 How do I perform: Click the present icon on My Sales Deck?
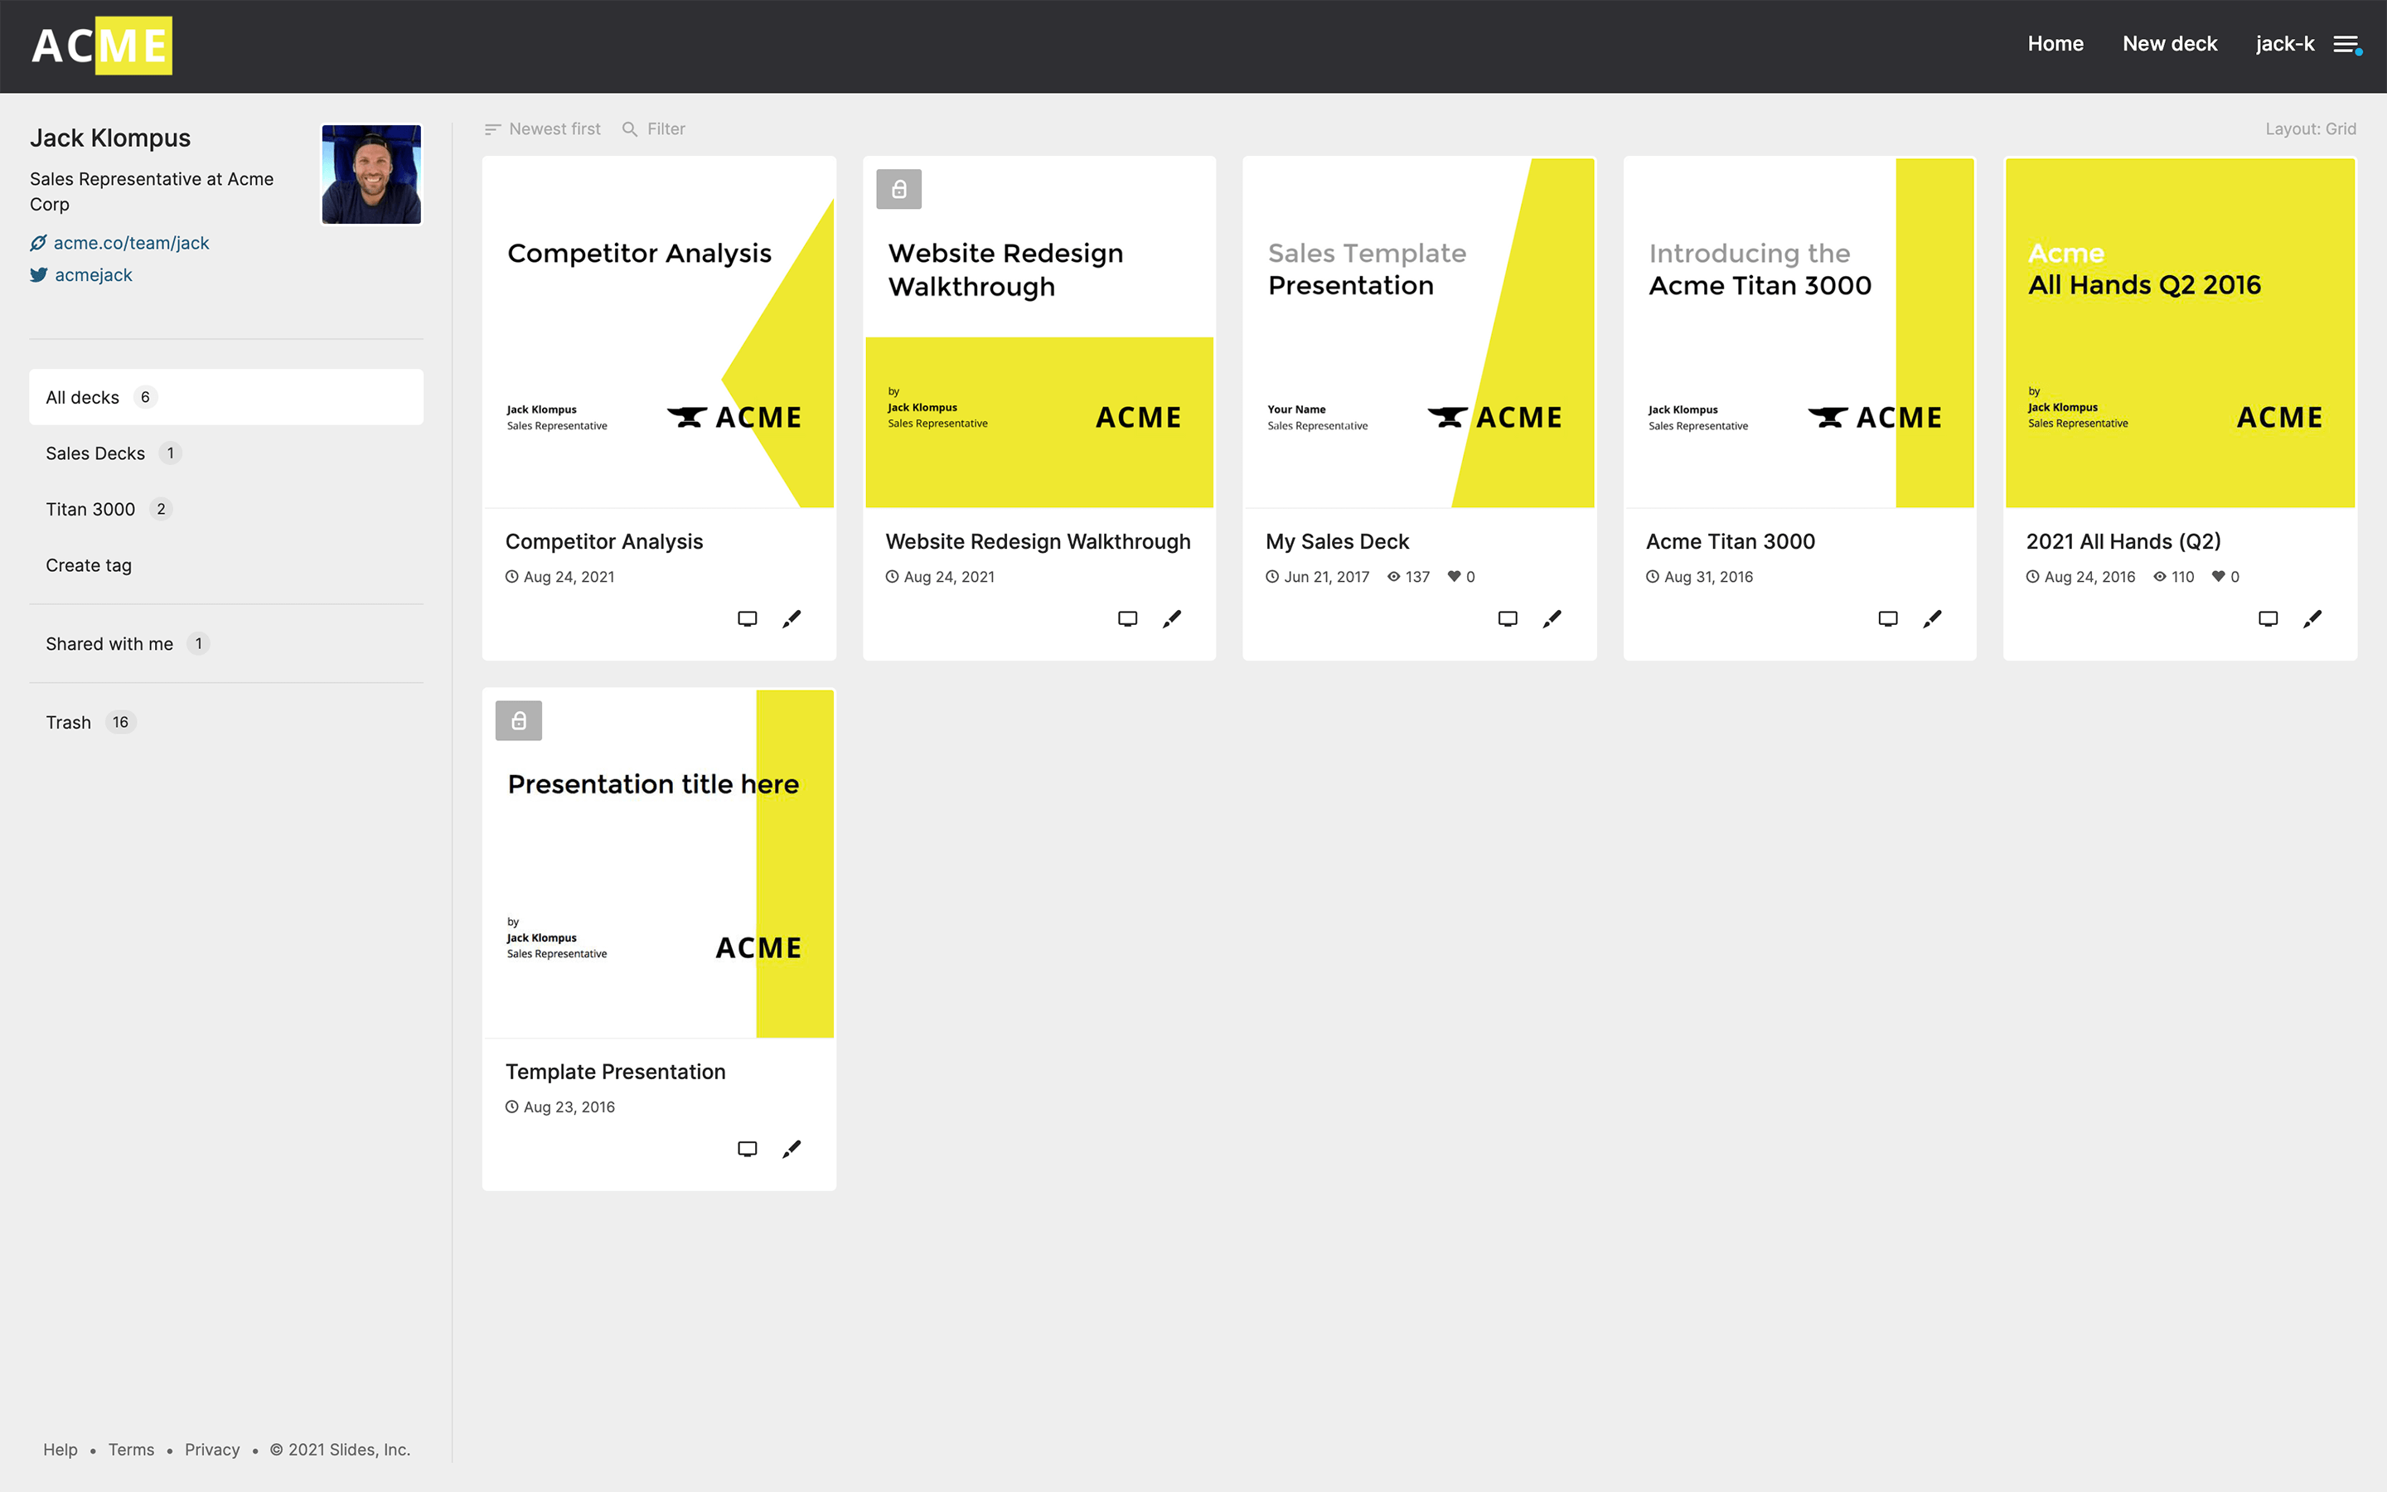(1507, 618)
